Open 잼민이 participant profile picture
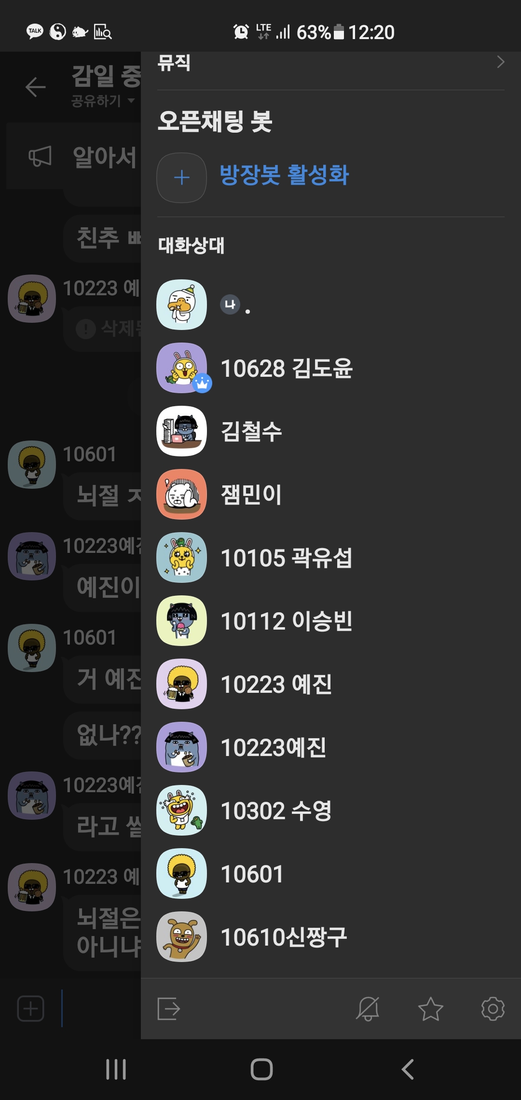Screen dimensions: 521x1100 (x=181, y=495)
